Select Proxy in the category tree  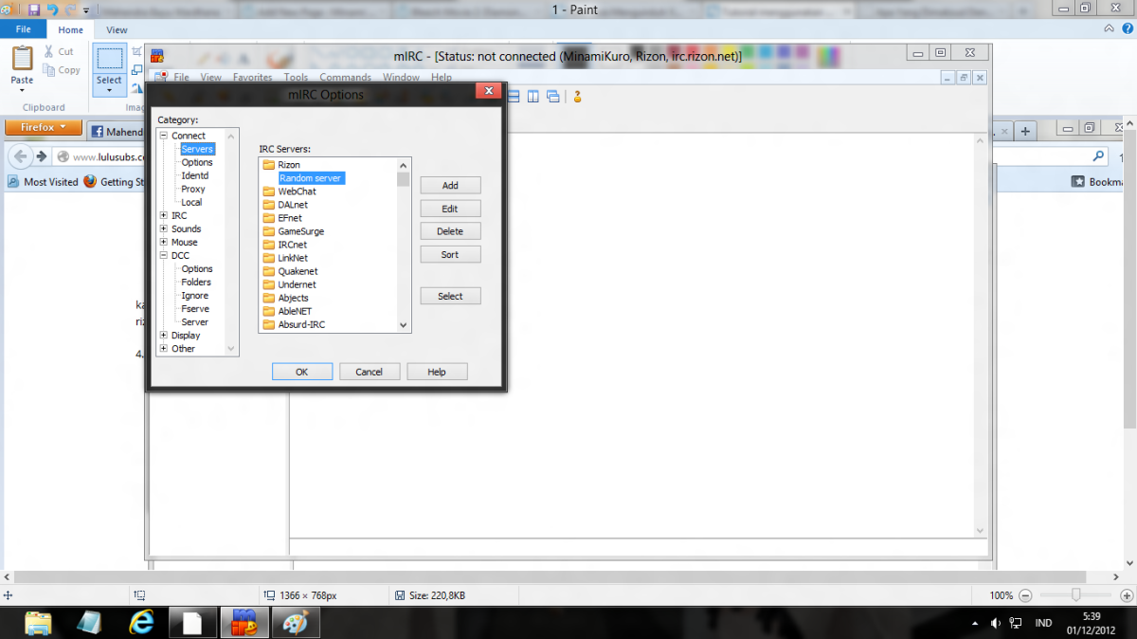[193, 189]
